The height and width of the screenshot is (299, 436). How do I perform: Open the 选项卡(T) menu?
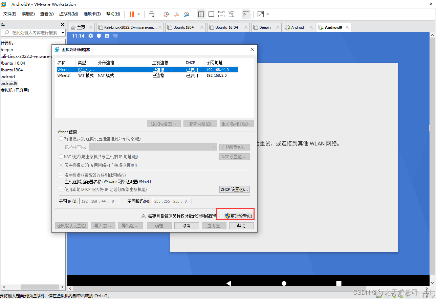click(92, 14)
